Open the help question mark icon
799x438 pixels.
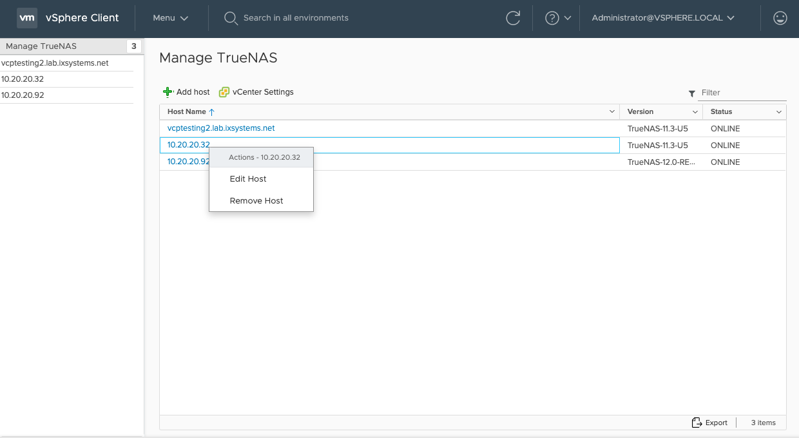[x=552, y=18]
